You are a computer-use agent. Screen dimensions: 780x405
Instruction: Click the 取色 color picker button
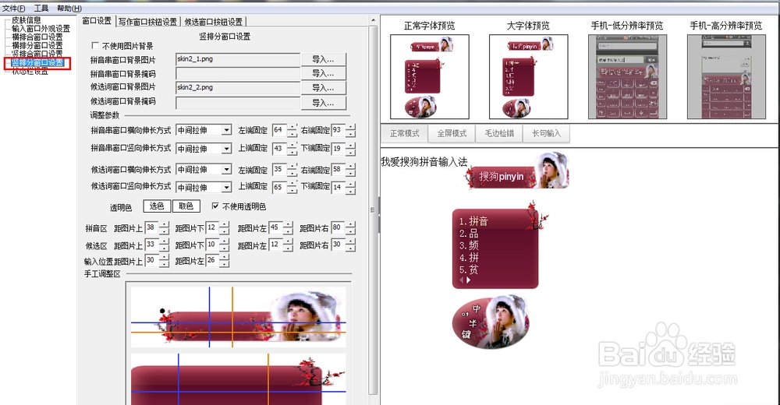(x=186, y=206)
